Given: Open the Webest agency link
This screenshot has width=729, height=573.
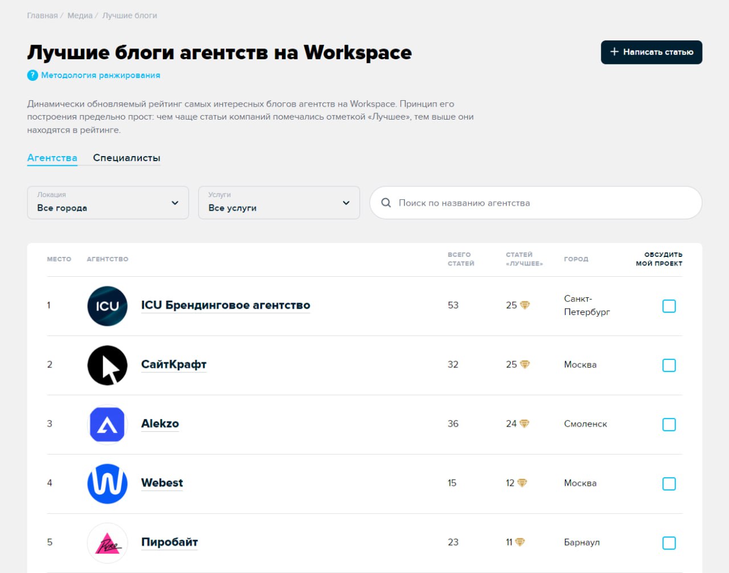Looking at the screenshot, I should (162, 483).
